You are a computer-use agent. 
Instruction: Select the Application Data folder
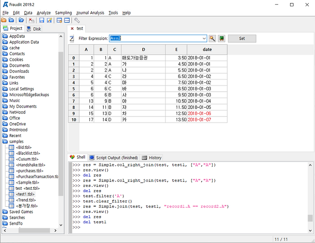coord(24,42)
